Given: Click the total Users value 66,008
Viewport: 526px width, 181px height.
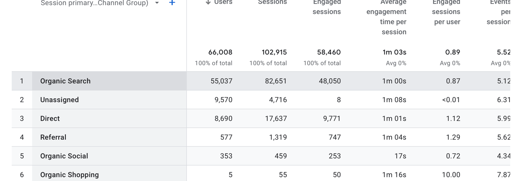Looking at the screenshot, I should pyautogui.click(x=220, y=52).
